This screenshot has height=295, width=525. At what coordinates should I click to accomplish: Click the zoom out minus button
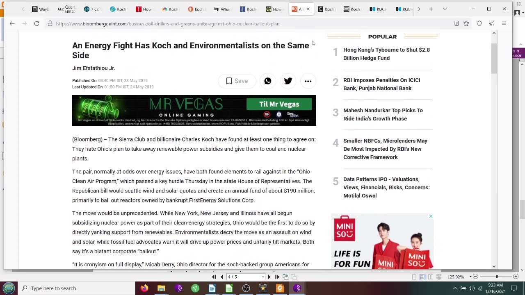[x=475, y=277]
